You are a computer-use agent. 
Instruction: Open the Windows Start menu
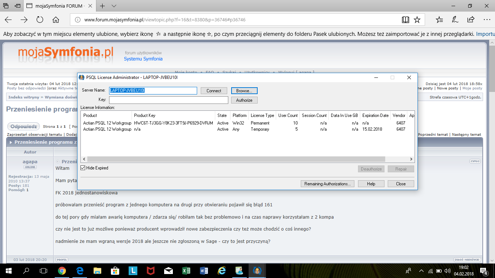pyautogui.click(x=8, y=270)
